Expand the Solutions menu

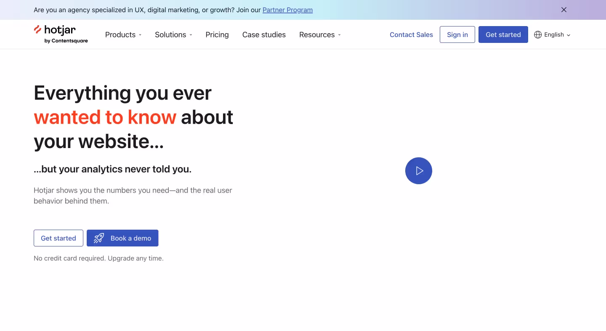tap(173, 35)
